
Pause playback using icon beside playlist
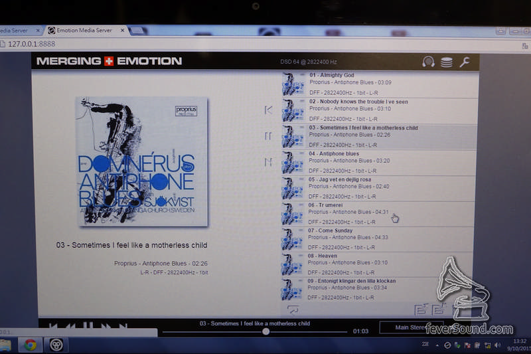coord(268,136)
